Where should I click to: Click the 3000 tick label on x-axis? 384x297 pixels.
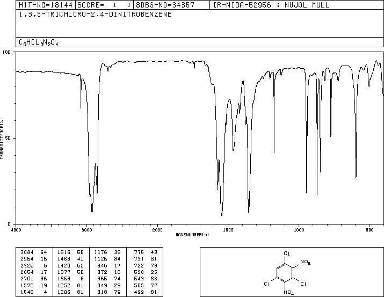86,230
